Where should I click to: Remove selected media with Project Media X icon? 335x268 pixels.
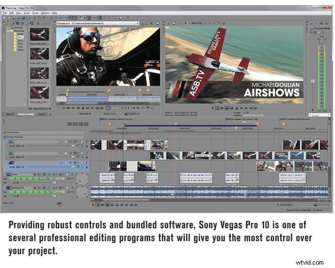click(38, 23)
